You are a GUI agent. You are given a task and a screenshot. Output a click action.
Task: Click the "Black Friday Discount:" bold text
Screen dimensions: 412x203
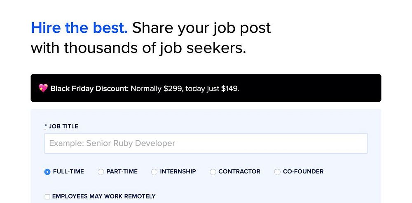(x=89, y=88)
